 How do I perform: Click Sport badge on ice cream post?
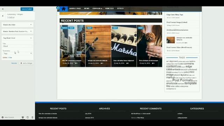coord(141,28)
